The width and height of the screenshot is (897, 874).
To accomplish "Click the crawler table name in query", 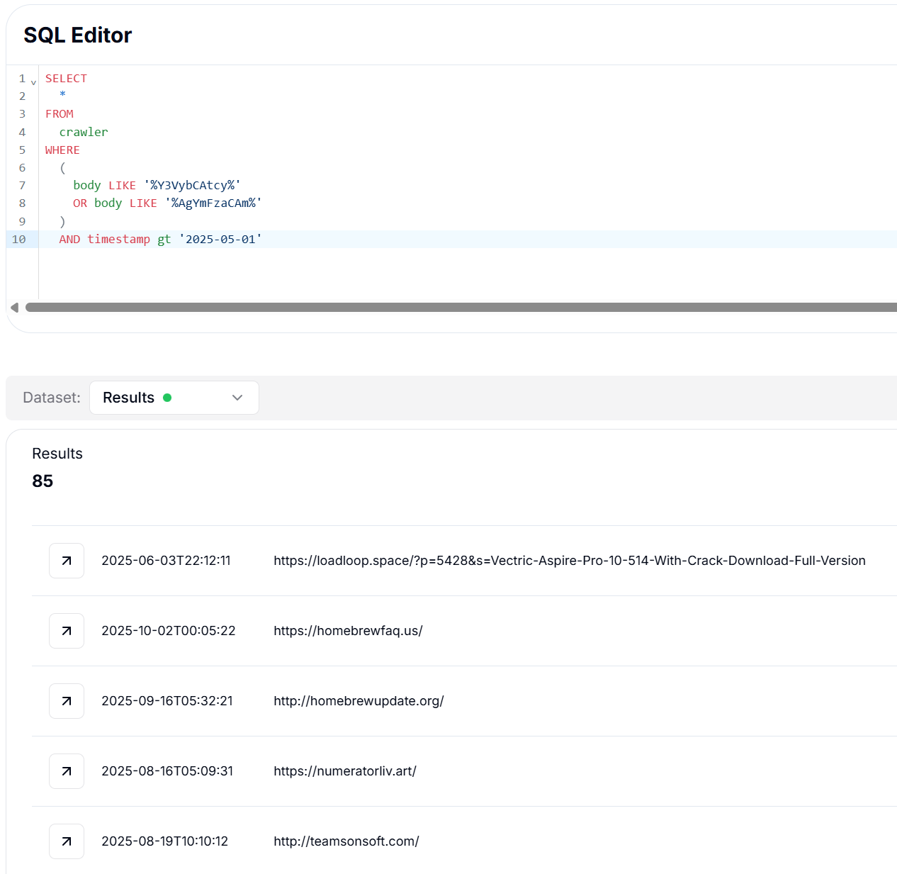I will pyautogui.click(x=84, y=133).
